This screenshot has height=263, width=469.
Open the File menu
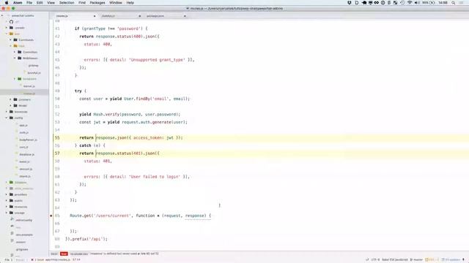click(x=29, y=3)
